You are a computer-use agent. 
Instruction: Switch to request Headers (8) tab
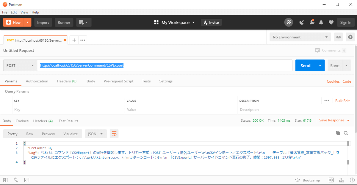[67, 81]
